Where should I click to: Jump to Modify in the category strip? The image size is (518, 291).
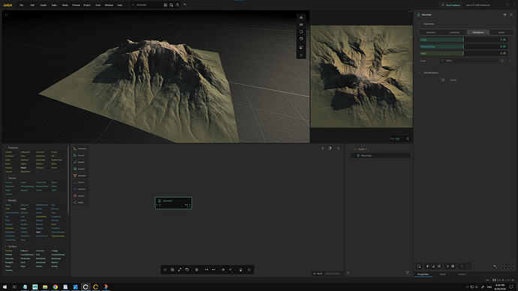point(80,162)
